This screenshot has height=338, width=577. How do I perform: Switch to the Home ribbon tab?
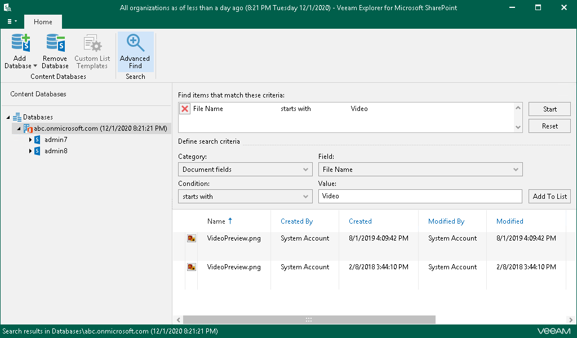pos(43,22)
